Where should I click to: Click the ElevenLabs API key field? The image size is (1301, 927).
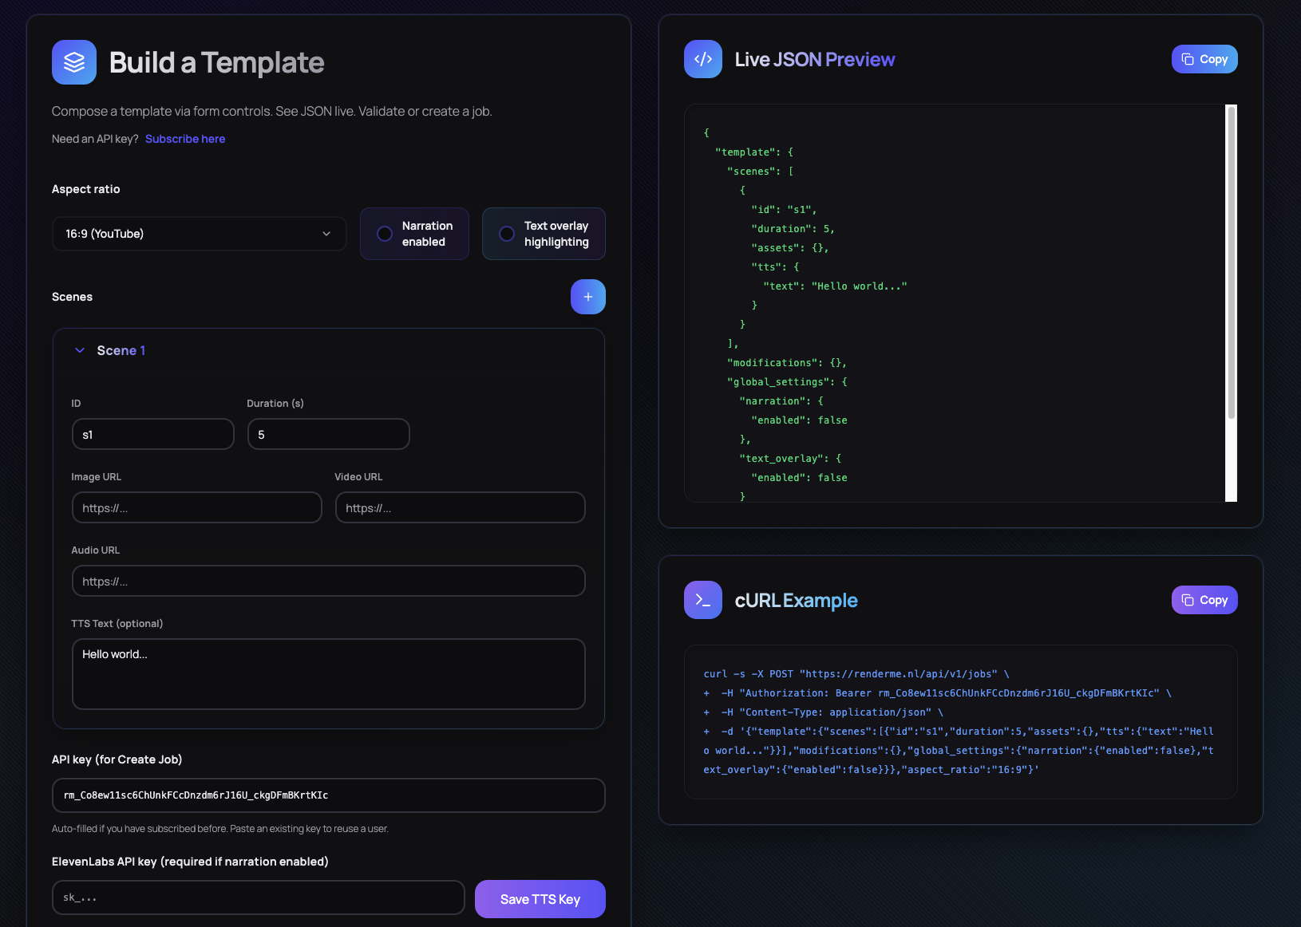(258, 897)
